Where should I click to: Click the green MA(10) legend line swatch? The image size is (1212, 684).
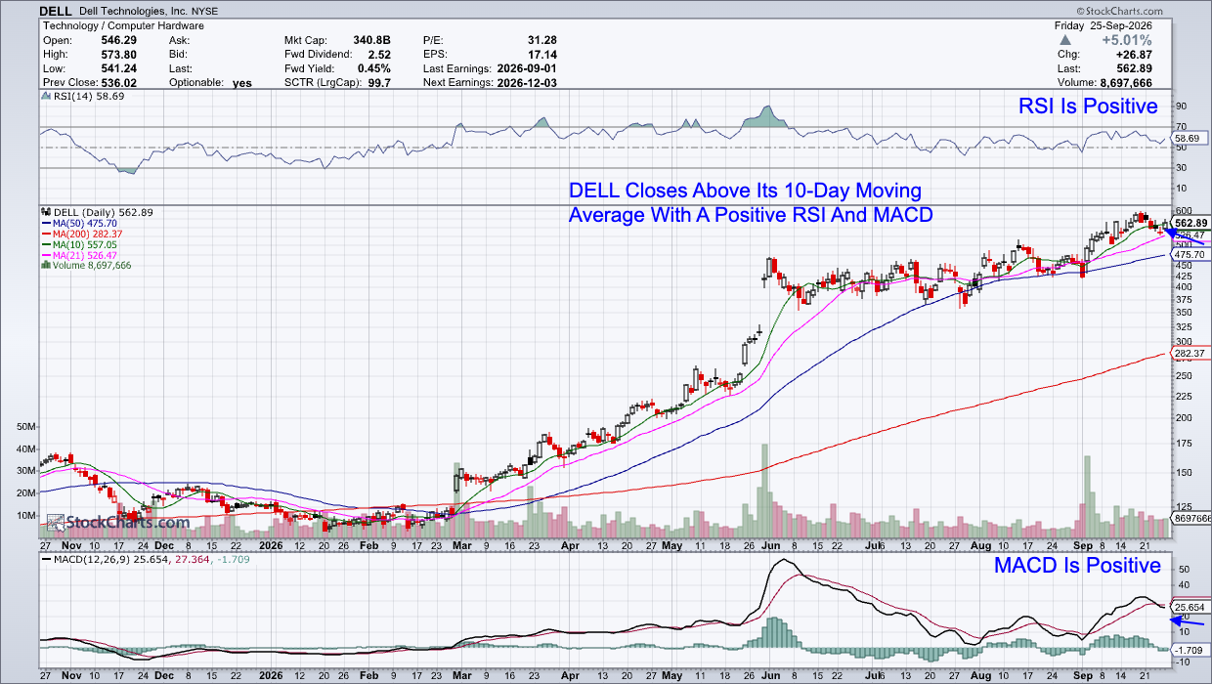[45, 244]
